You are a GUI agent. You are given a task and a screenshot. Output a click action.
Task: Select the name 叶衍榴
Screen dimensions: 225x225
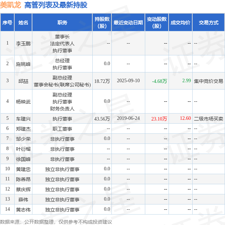click(23, 149)
